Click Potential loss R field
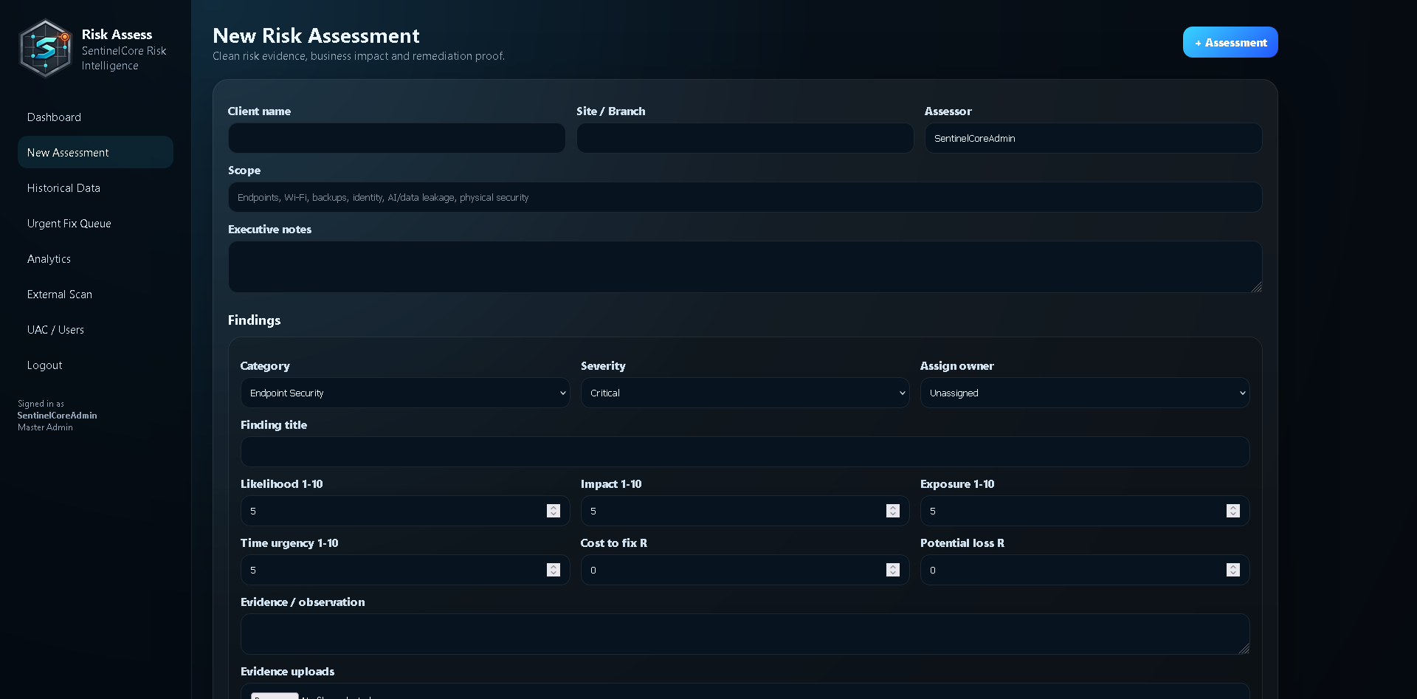Screen dimensions: 1417x699 coord(1085,570)
